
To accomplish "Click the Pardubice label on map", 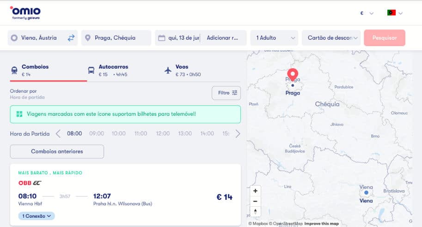I will point(344,87).
